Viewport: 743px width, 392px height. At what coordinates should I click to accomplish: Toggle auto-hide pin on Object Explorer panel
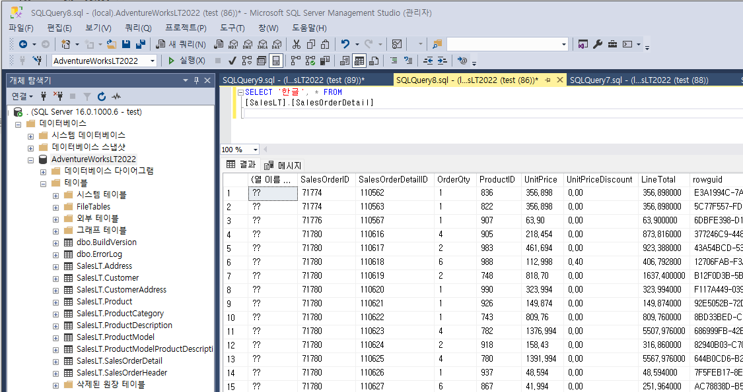tap(196, 80)
